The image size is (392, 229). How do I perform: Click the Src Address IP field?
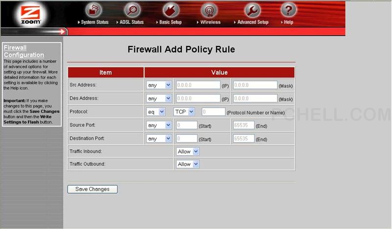click(198, 85)
